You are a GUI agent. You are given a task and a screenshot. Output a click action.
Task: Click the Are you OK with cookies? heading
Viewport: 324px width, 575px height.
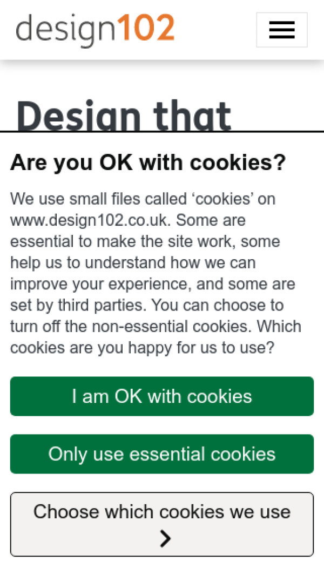pos(147,162)
